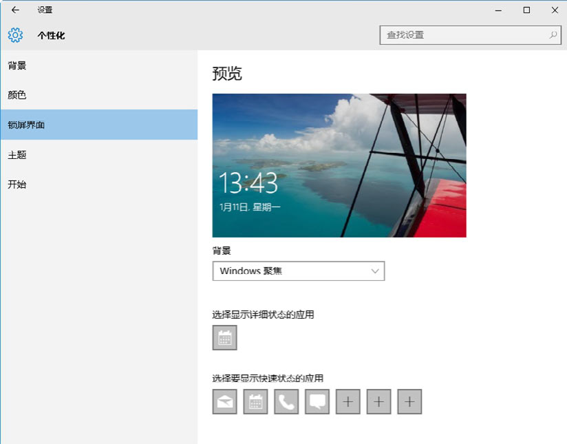567x444 pixels.
Task: Go back using the back arrow
Action: 15,10
